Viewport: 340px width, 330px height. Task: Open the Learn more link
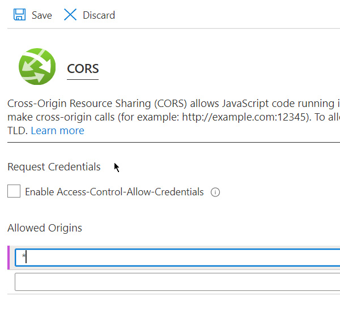click(x=57, y=131)
